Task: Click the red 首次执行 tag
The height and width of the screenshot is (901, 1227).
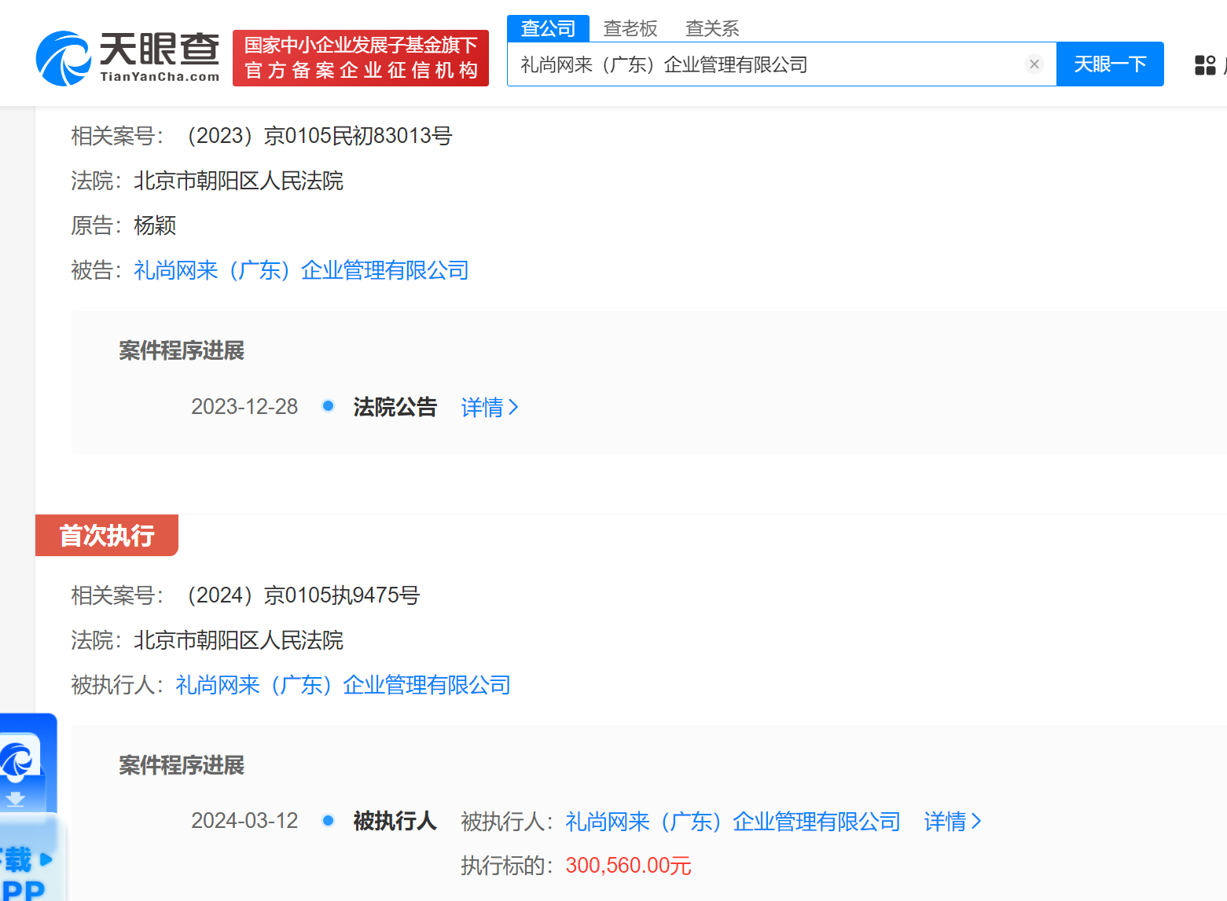Action: pos(106,535)
